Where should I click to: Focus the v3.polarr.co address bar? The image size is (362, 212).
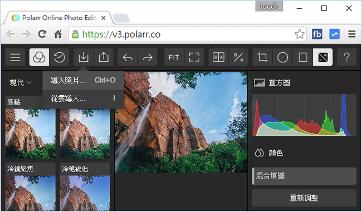tap(187, 34)
